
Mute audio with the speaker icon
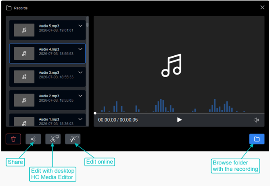[x=256, y=120]
